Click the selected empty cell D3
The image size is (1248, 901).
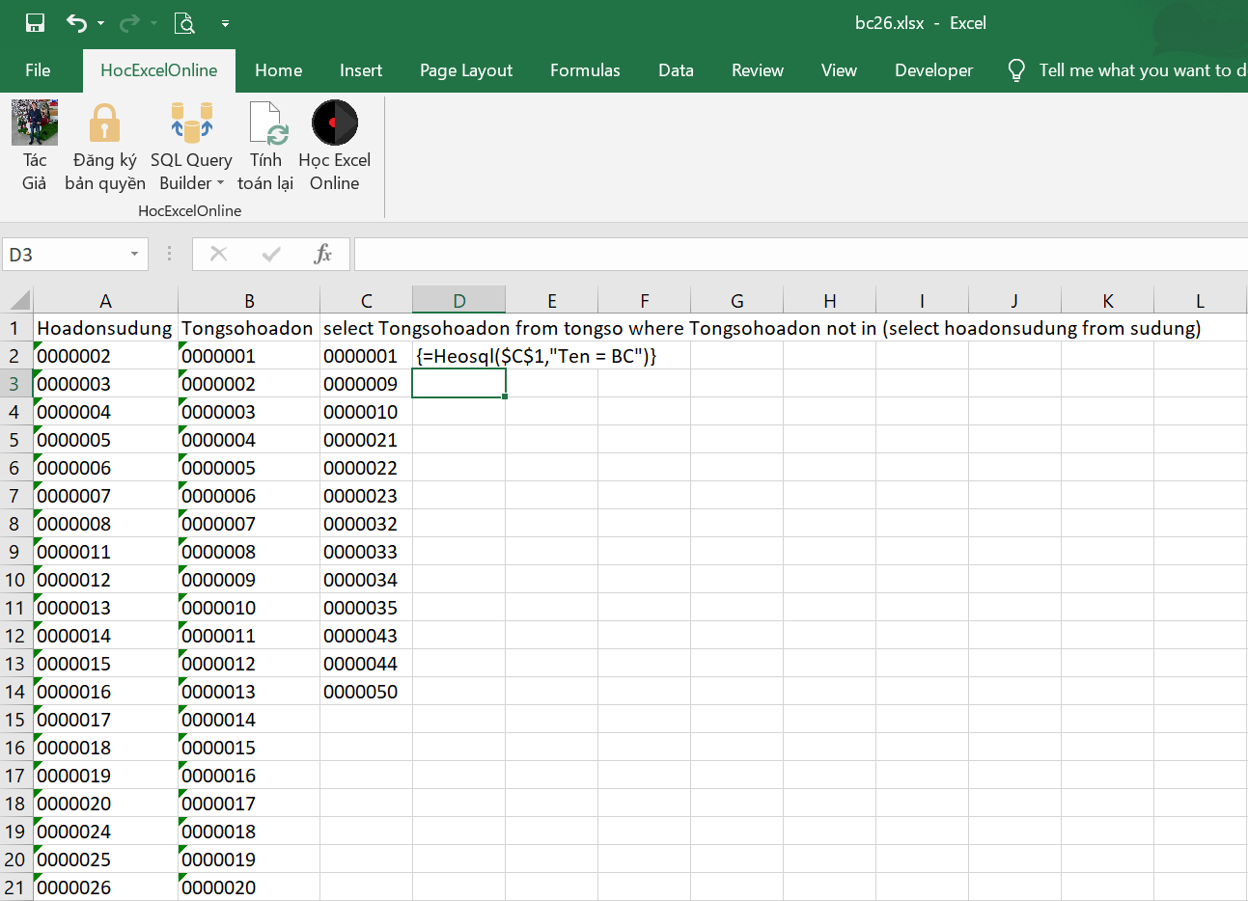click(459, 384)
